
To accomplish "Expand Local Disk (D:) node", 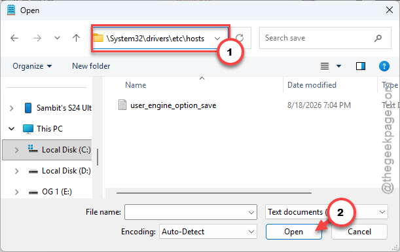I will 16,171.
